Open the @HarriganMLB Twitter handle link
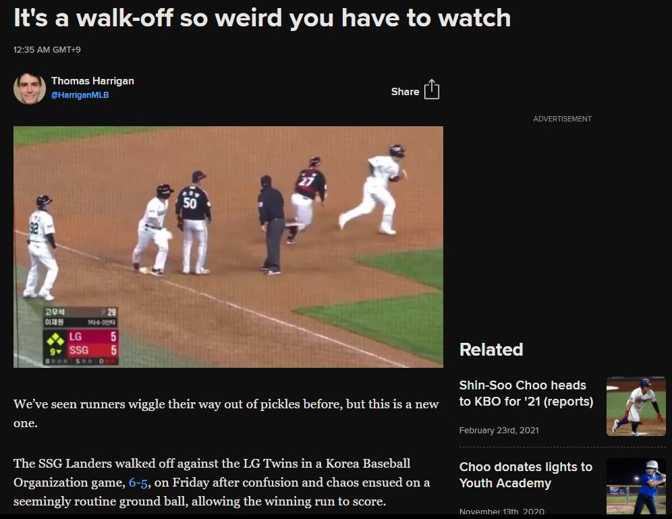This screenshot has width=672, height=519. click(80, 95)
